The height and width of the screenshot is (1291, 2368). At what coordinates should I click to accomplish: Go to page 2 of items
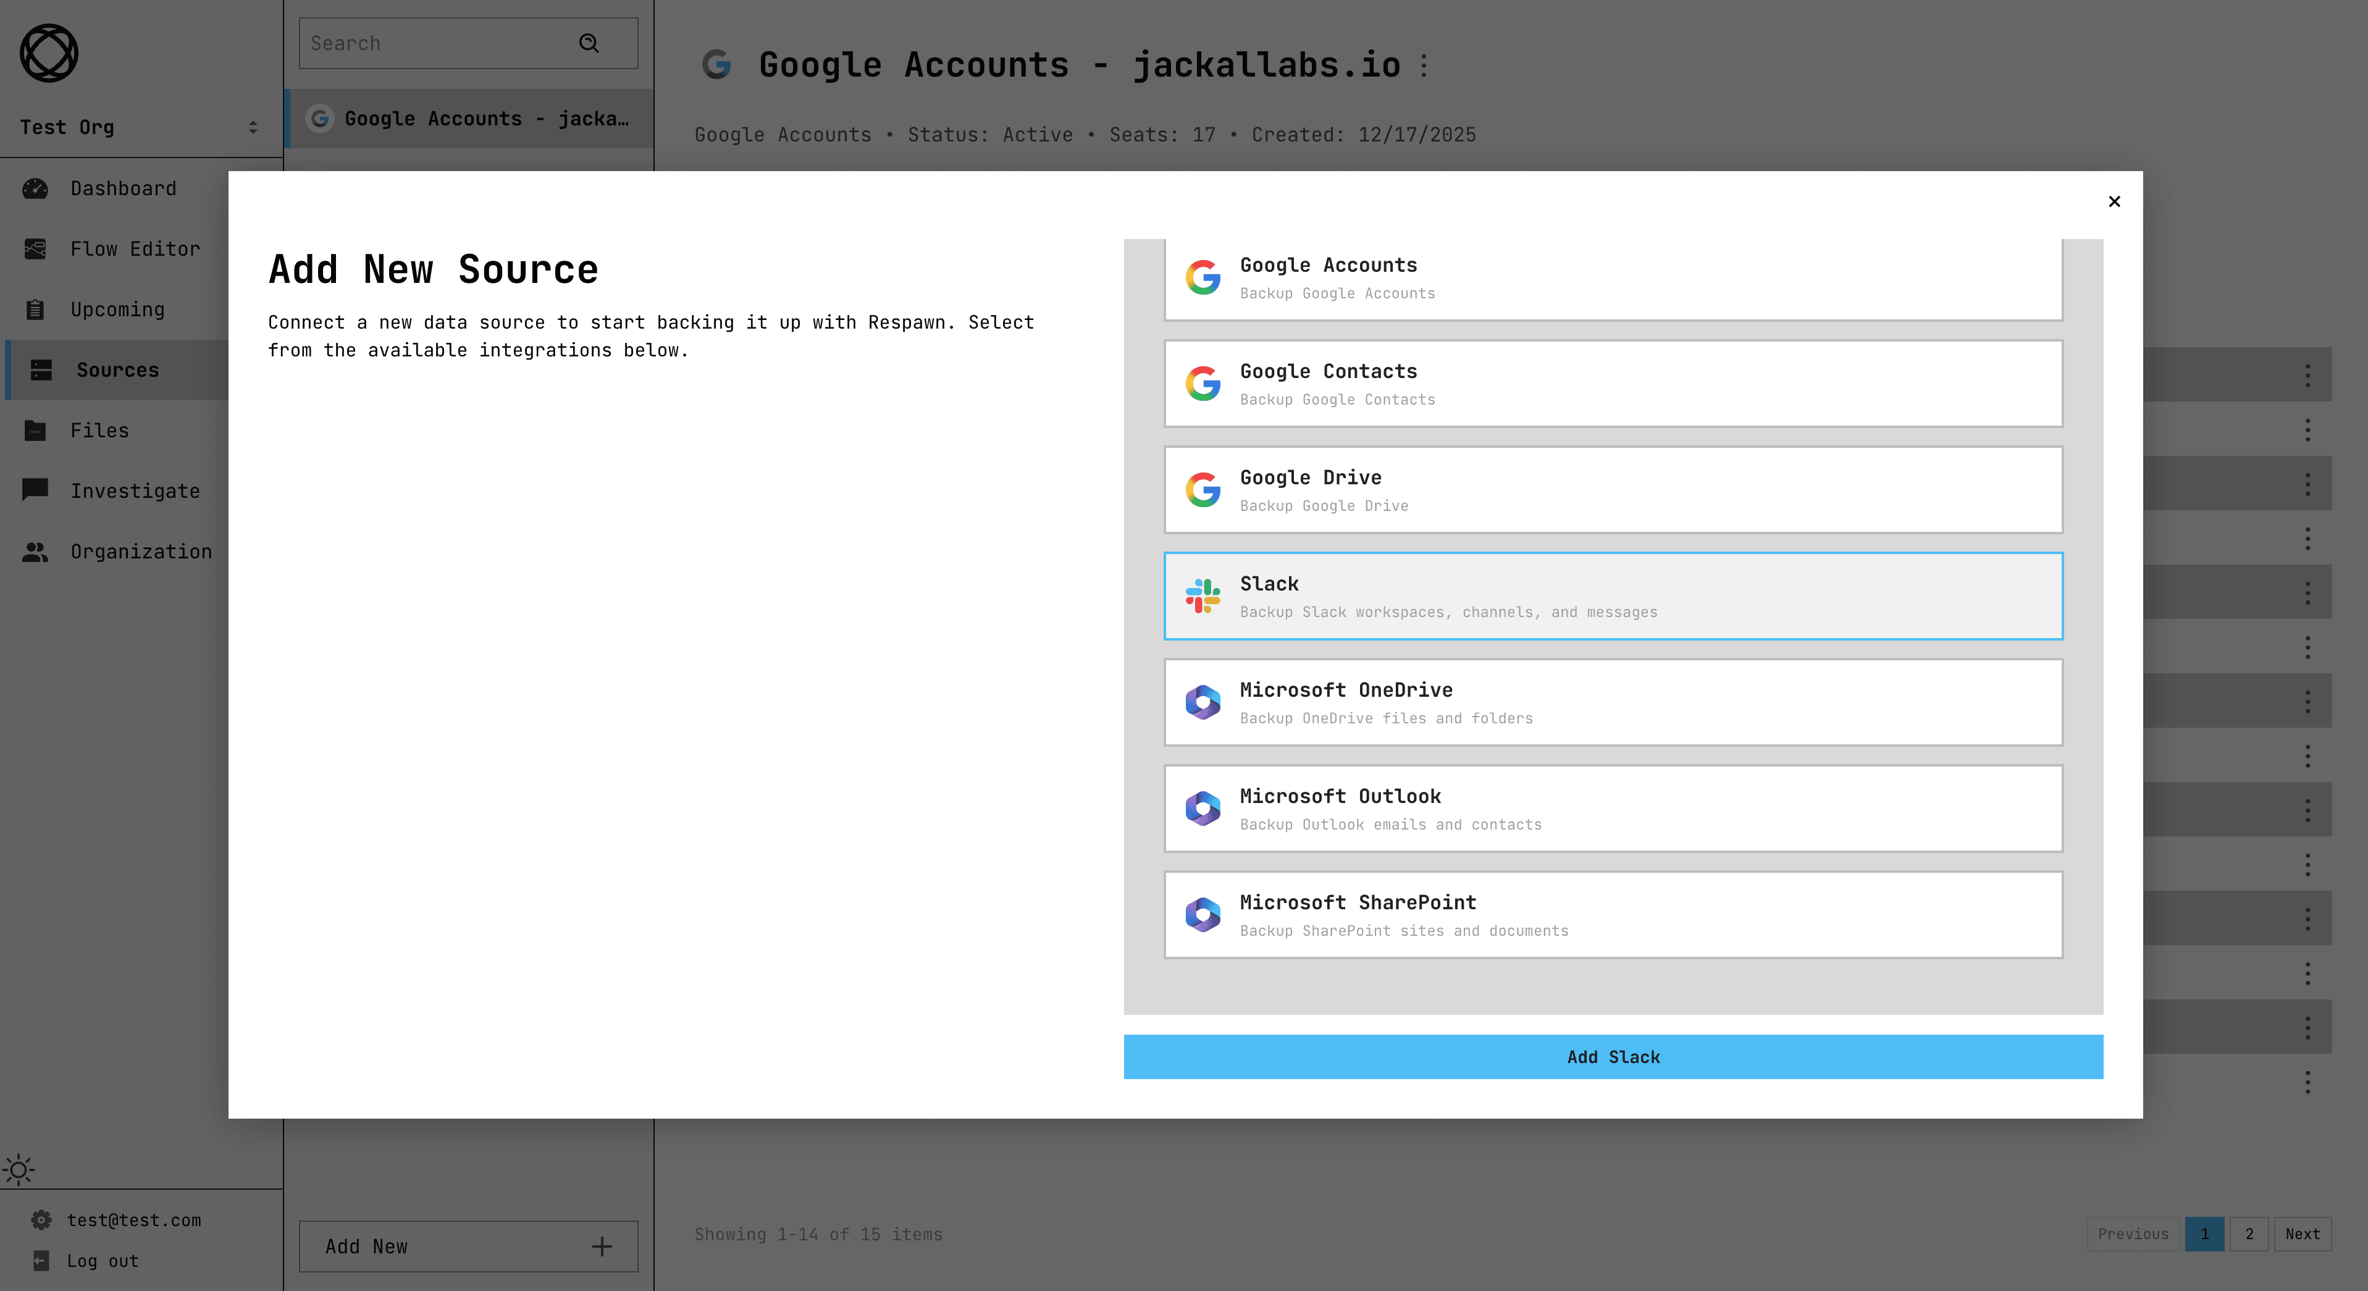(2249, 1234)
